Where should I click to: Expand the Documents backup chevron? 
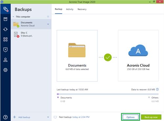(x=48, y=24)
